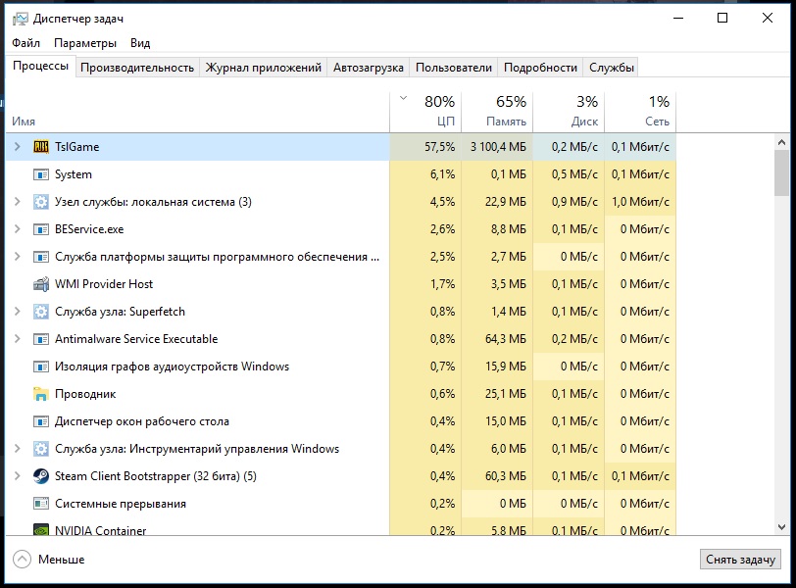The height and width of the screenshot is (588, 796).
Task: Click the NVIDIA Container icon
Action: [x=41, y=530]
